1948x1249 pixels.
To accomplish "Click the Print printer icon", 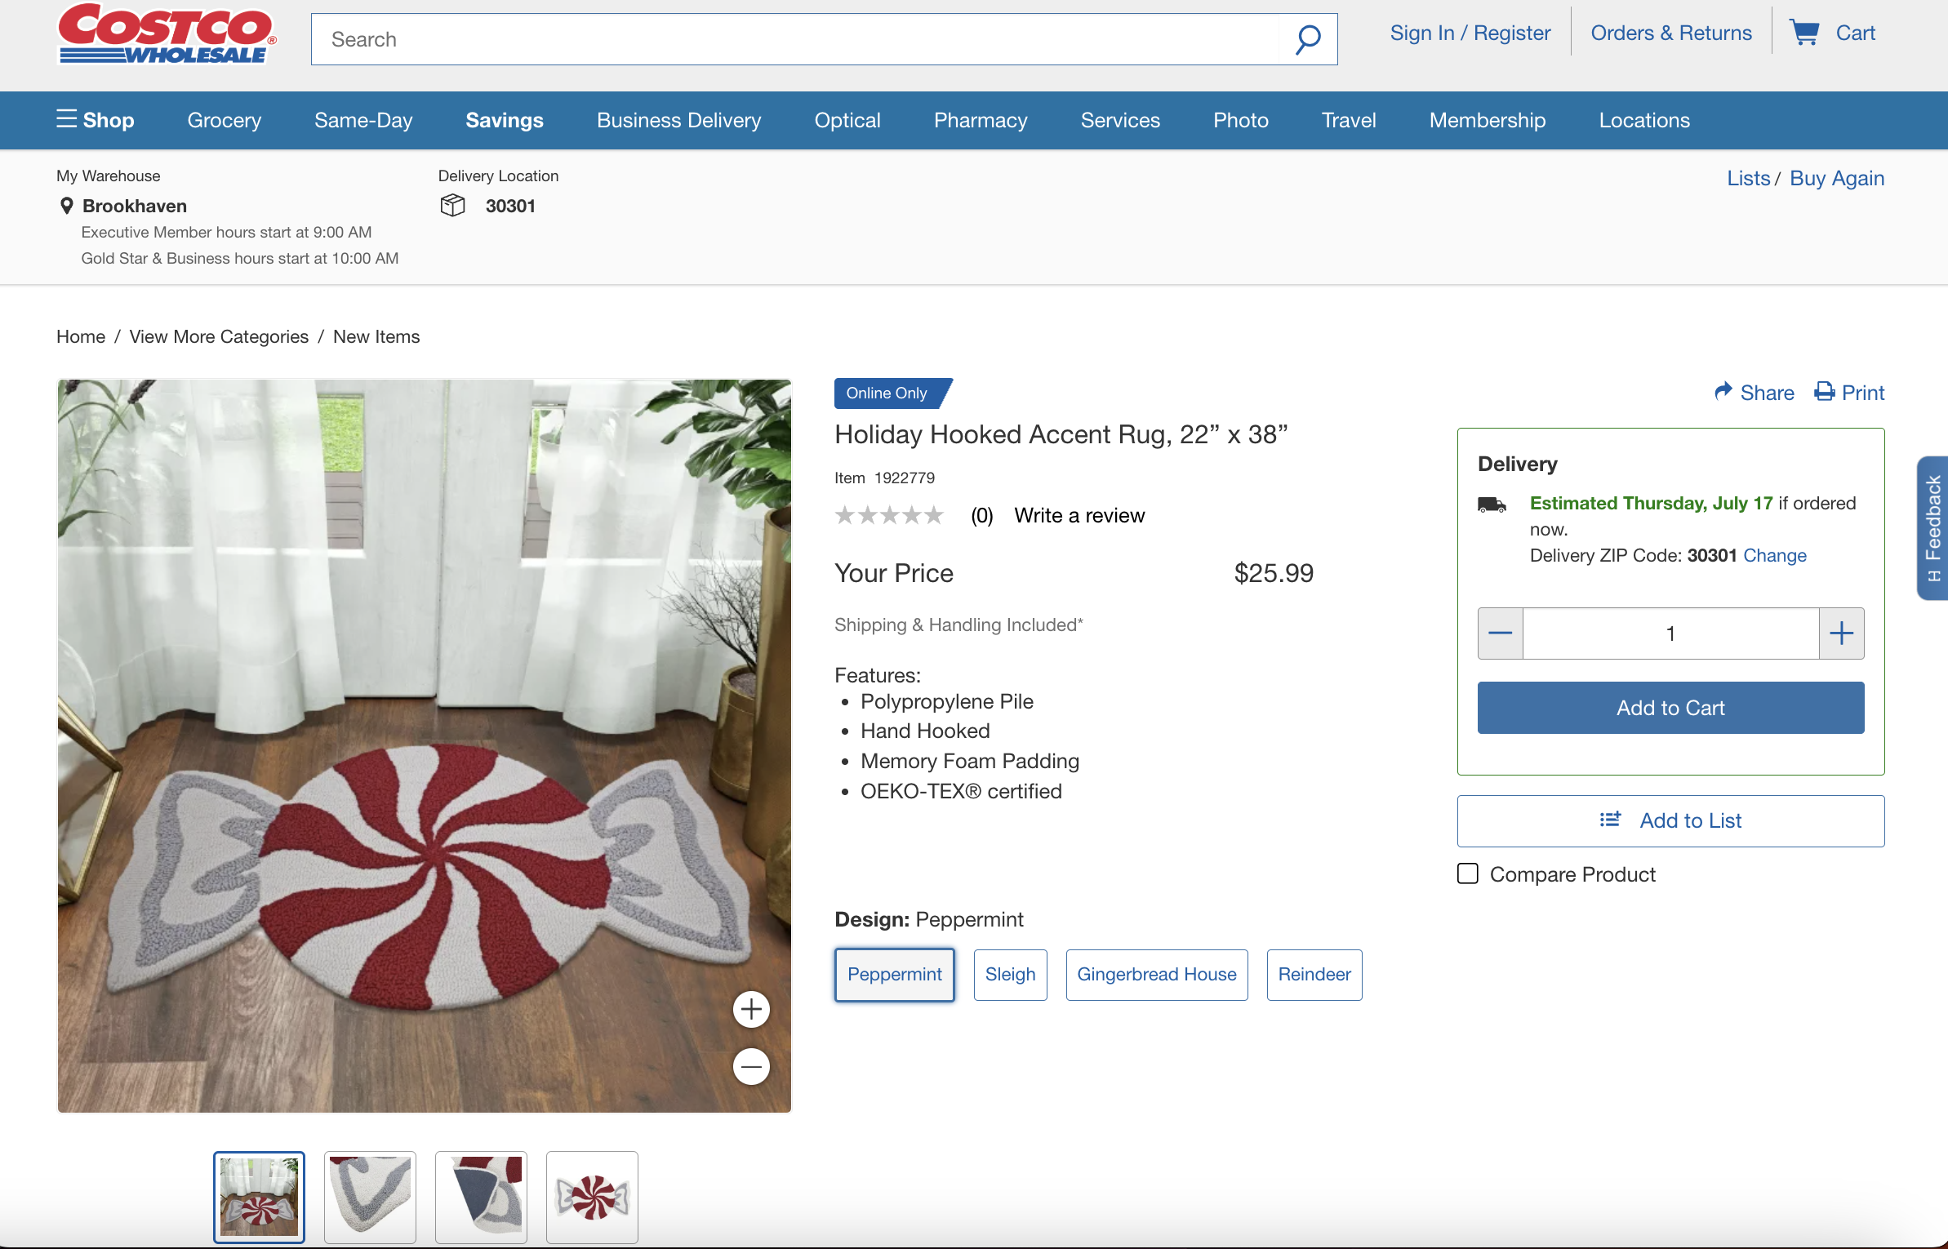I will point(1825,392).
